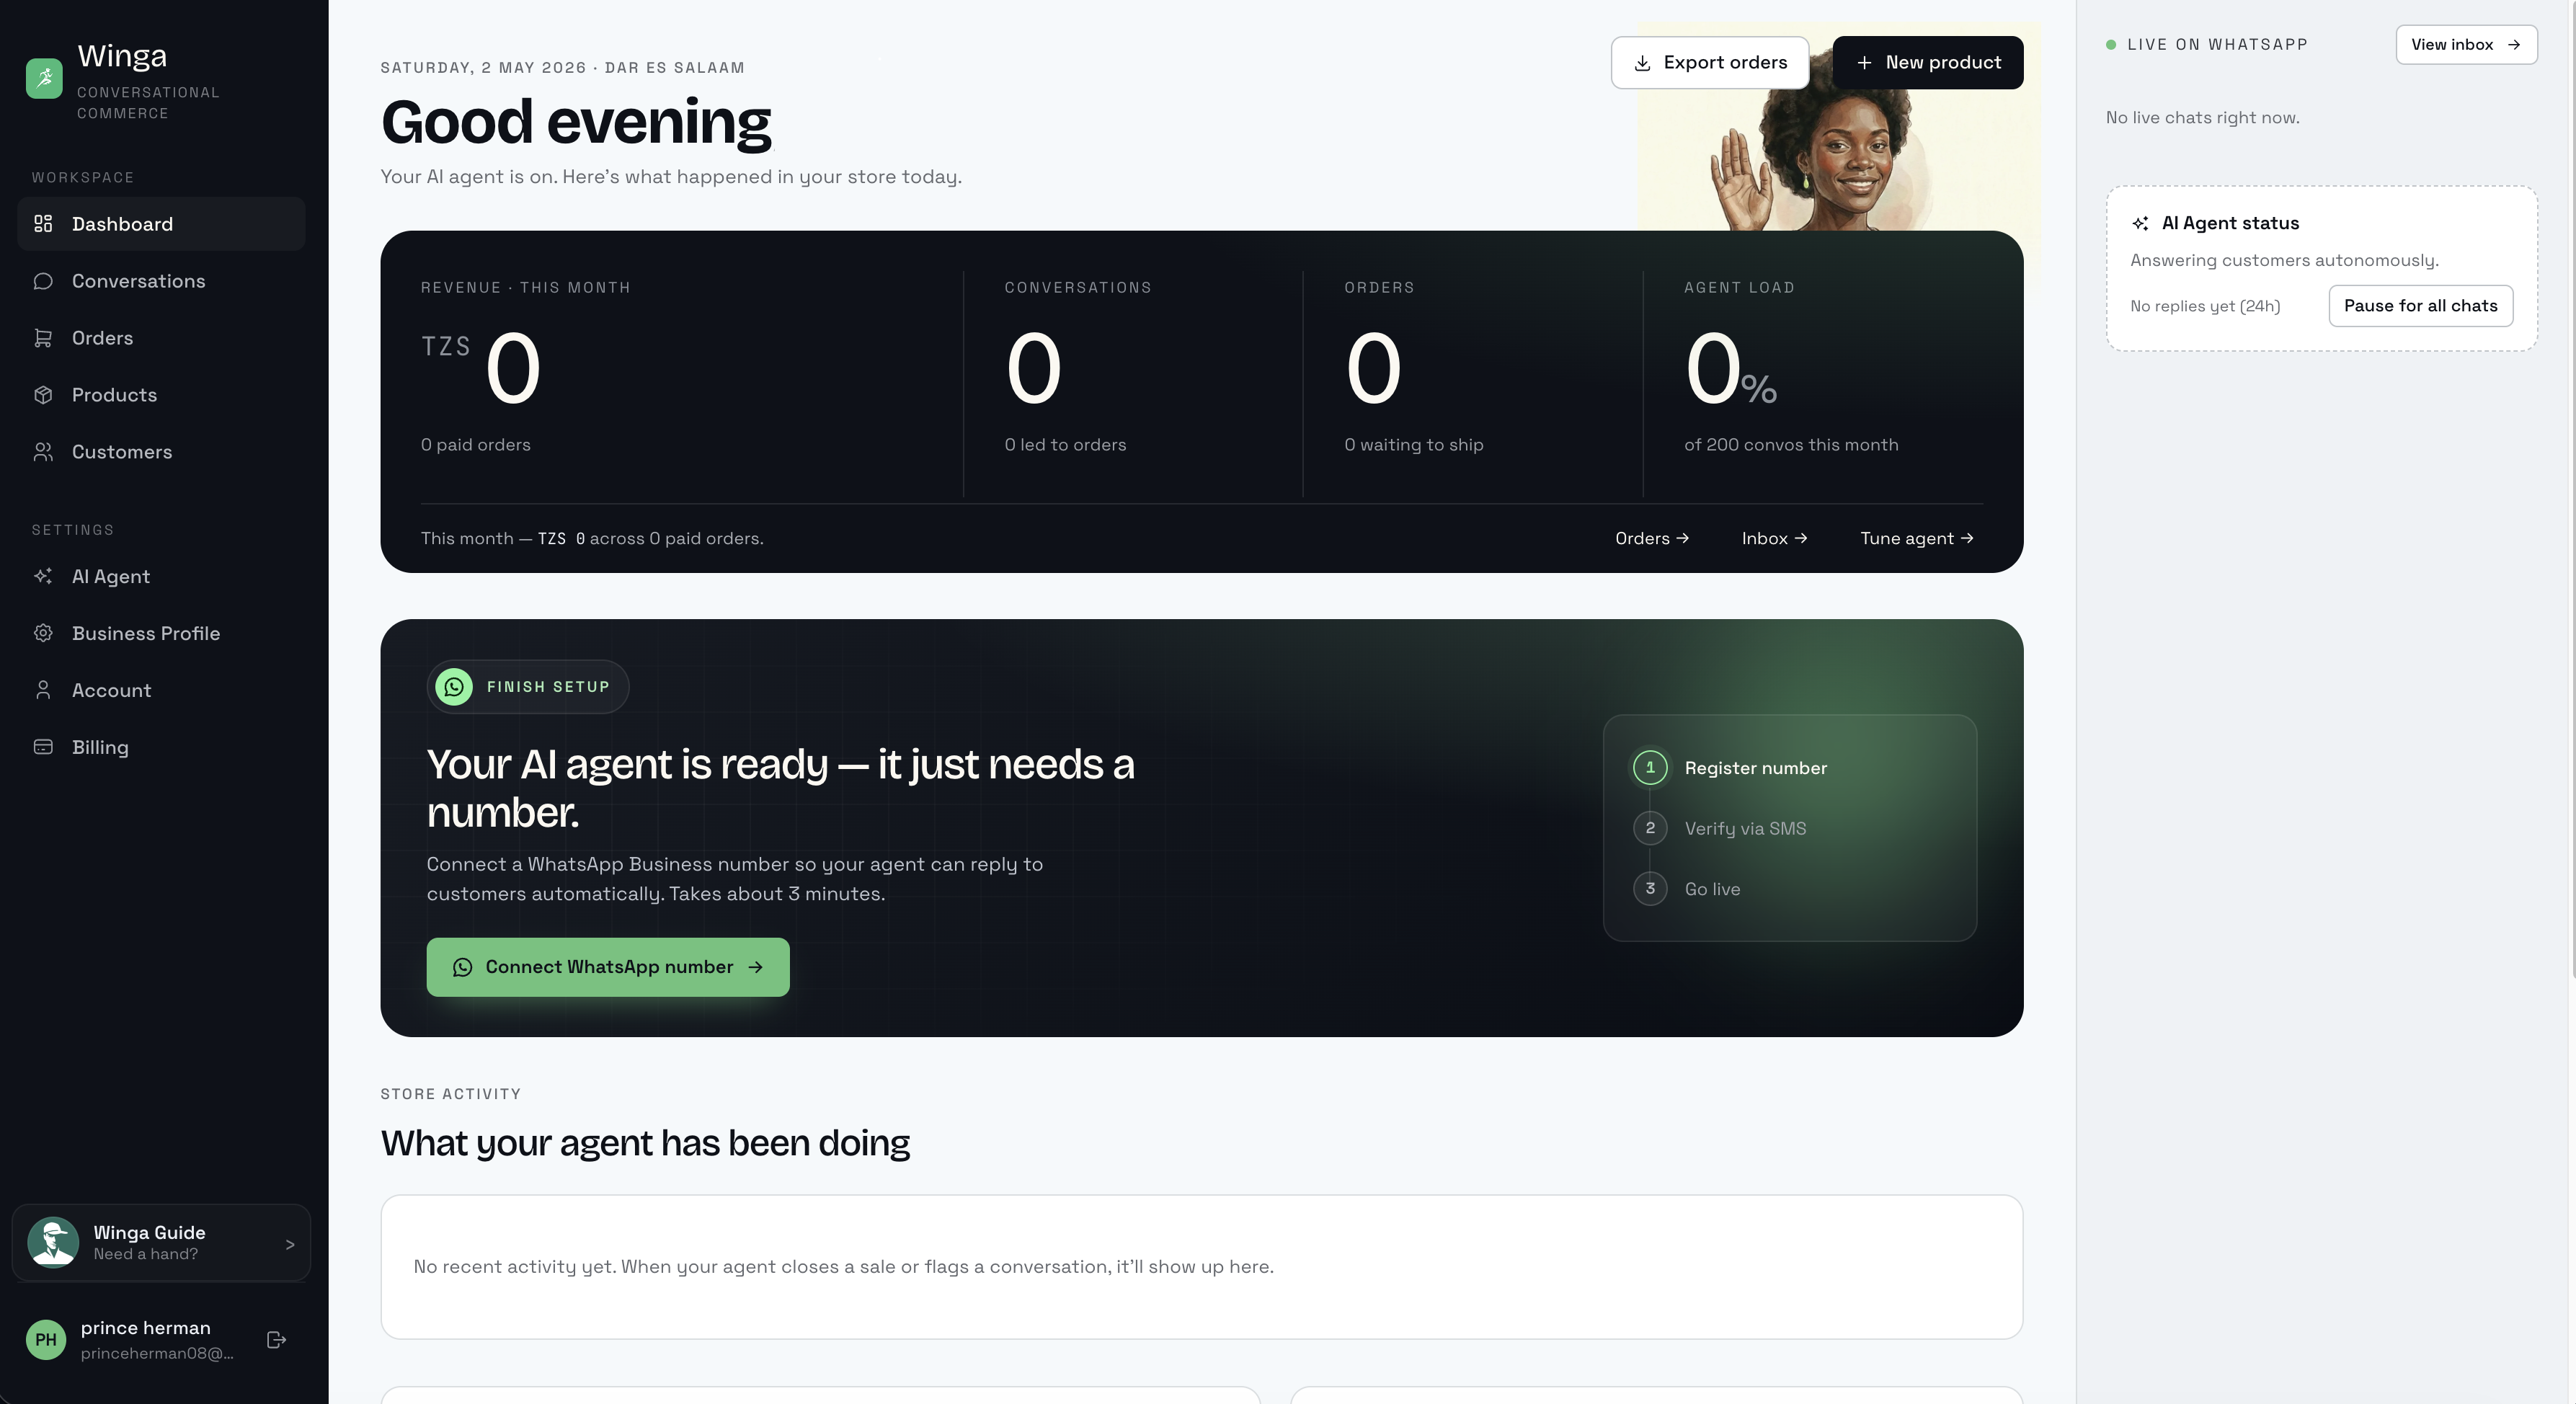Expand the Winga Guide chevron
The width and height of the screenshot is (2576, 1404).
[x=290, y=1244]
